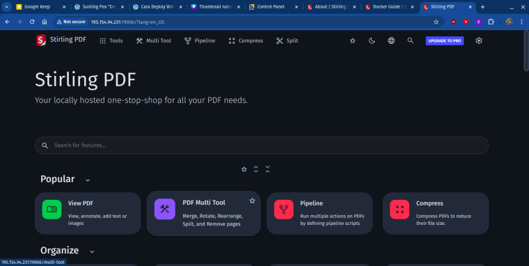The height and width of the screenshot is (266, 529).
Task: Click the page vertical scrollbar
Action: click(526, 51)
